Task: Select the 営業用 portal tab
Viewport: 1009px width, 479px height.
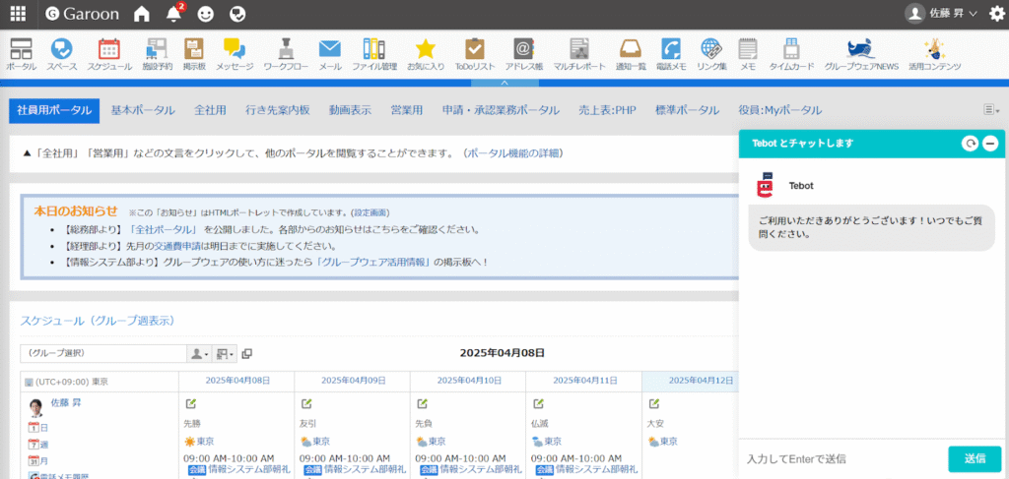Action: [x=406, y=110]
